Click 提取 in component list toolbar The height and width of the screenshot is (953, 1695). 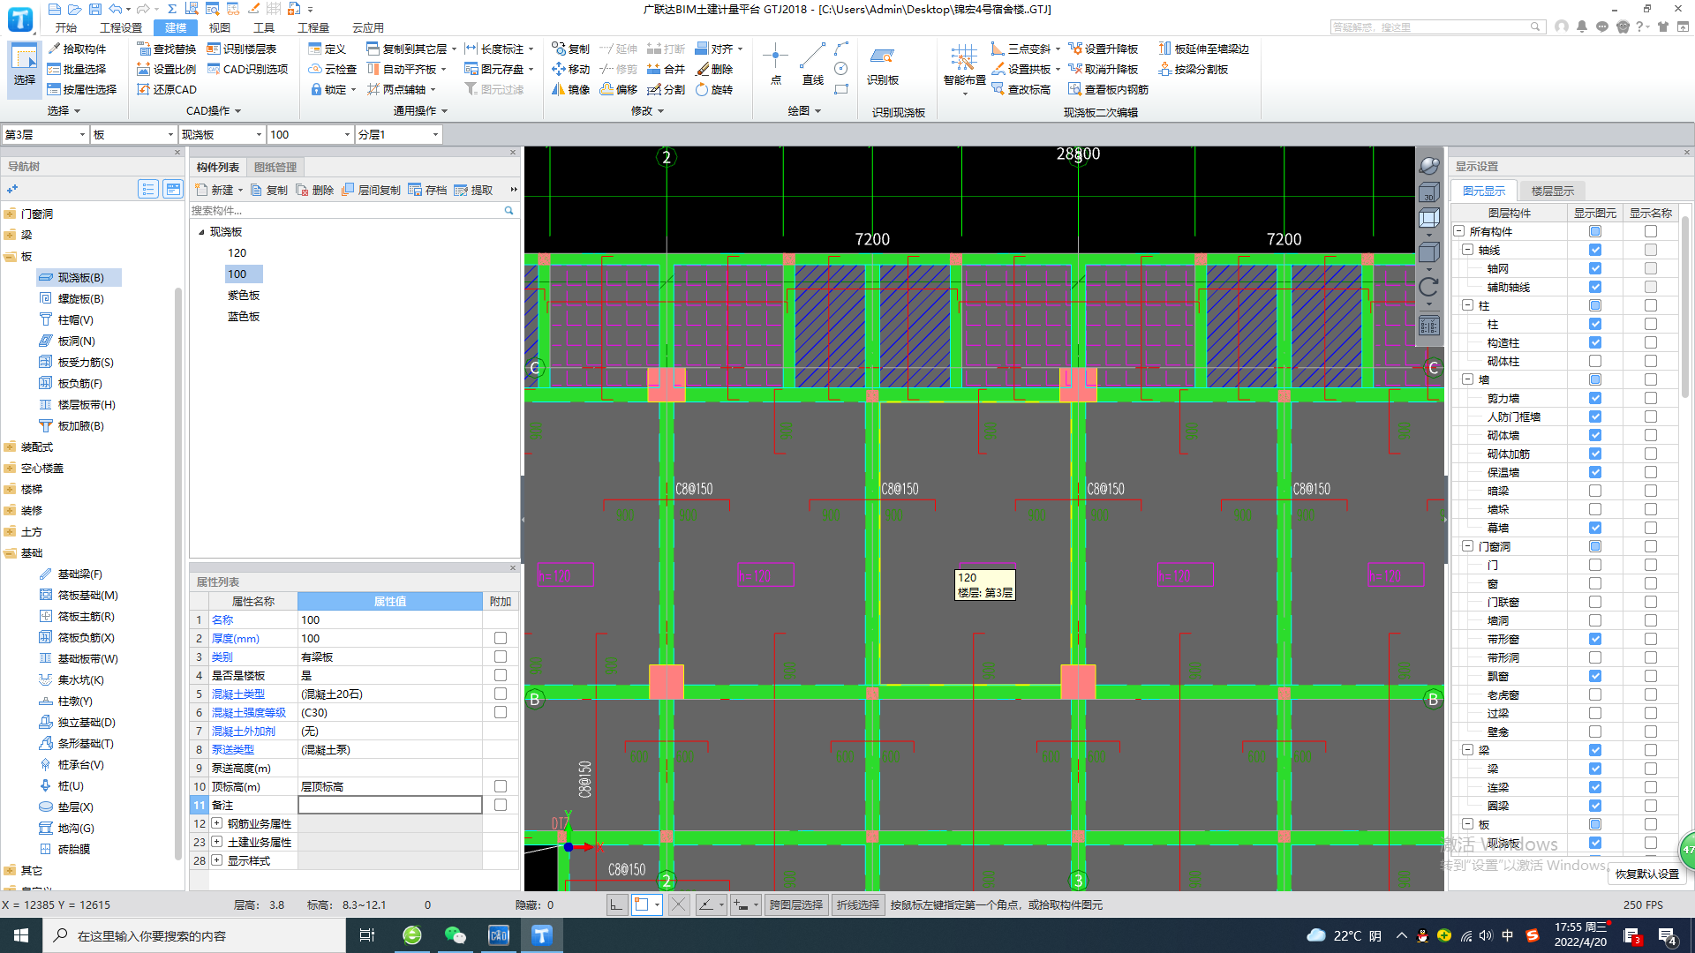(473, 190)
